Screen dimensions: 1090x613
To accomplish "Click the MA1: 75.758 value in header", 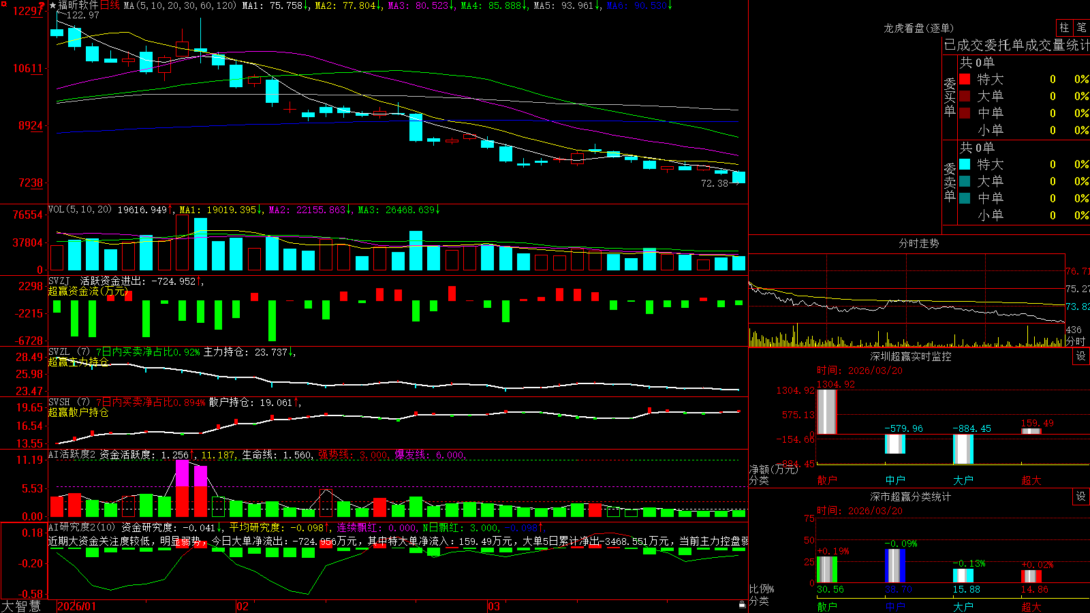I will pyautogui.click(x=272, y=5).
